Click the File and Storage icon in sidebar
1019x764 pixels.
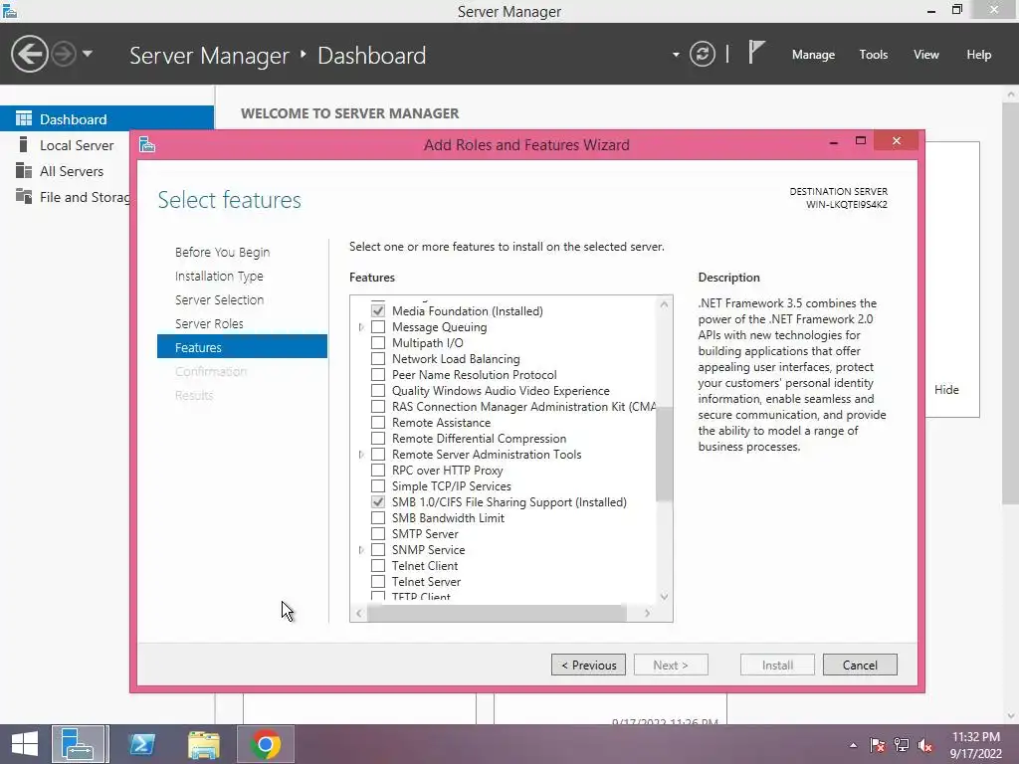point(24,196)
